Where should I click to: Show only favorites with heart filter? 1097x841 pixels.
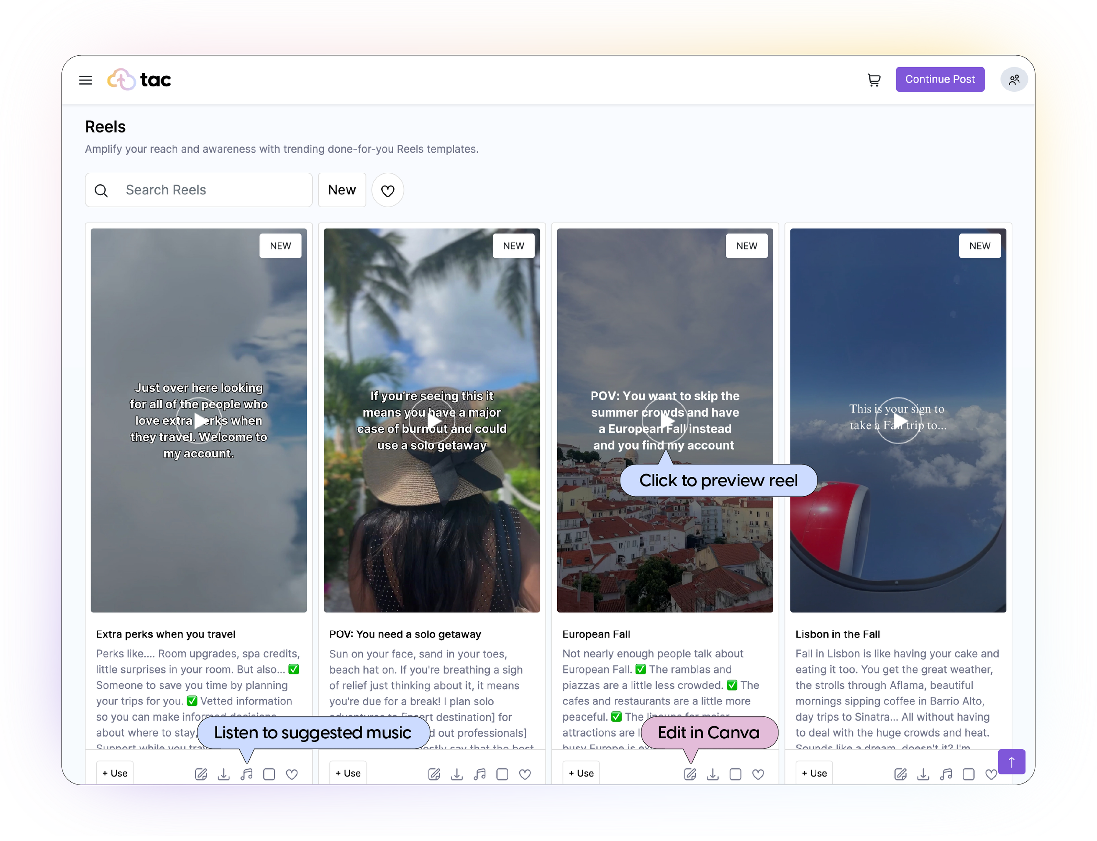(387, 190)
